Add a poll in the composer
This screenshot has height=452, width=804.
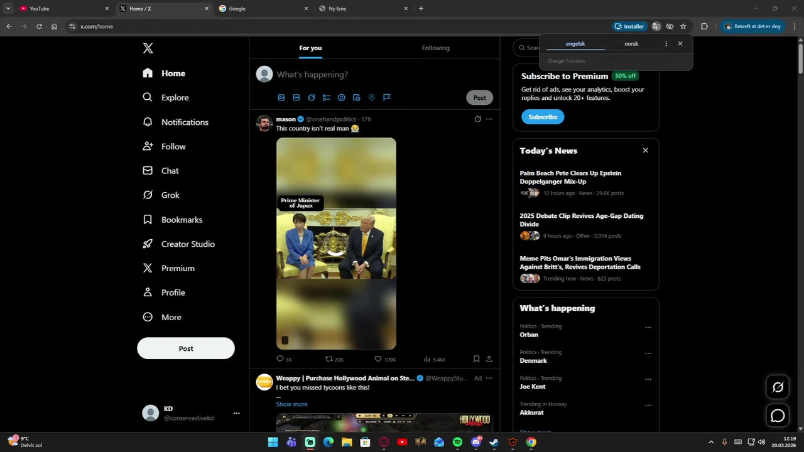(x=327, y=97)
